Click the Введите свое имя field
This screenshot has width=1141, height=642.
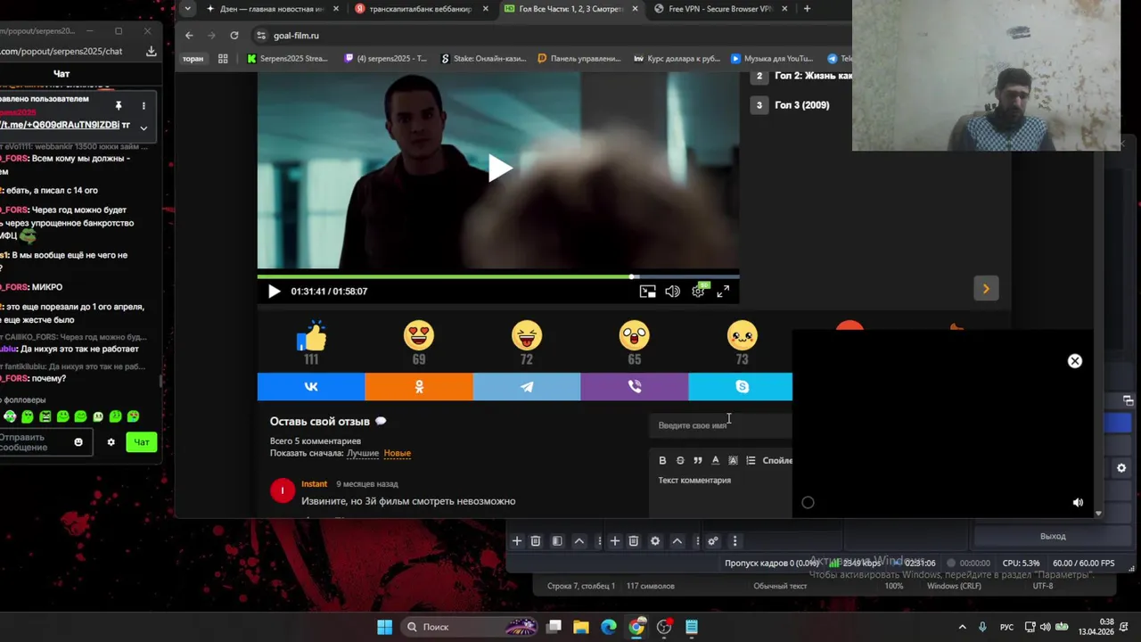[721, 425]
